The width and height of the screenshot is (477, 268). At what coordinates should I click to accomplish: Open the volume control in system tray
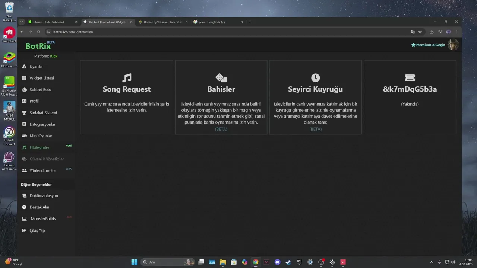point(454,262)
